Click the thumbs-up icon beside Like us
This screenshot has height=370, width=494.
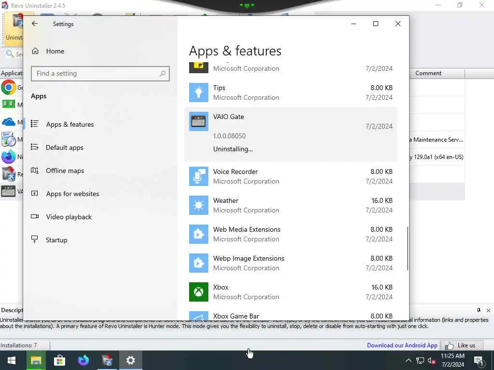point(449,345)
